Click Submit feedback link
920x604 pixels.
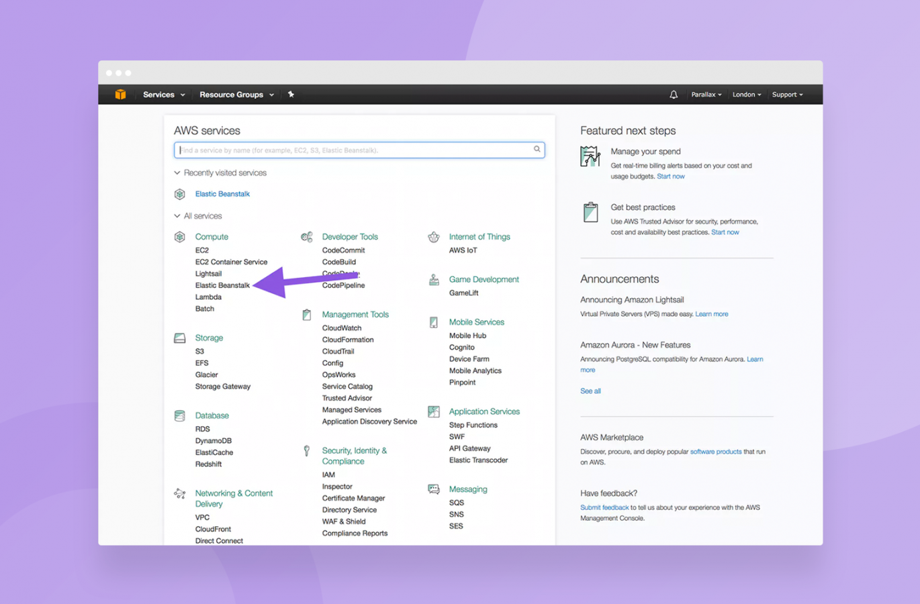604,508
